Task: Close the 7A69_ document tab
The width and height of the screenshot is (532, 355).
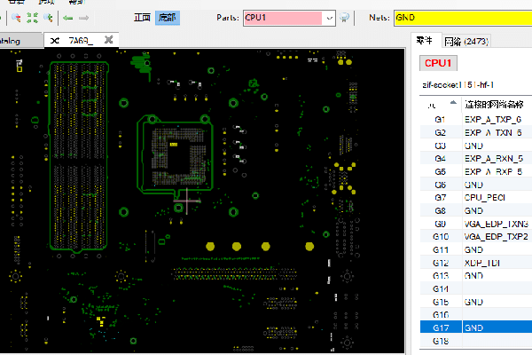Action: [108, 40]
